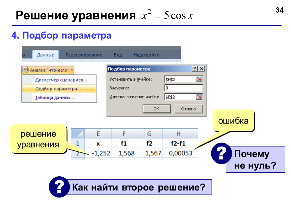Click the help question mark in dialog title
This screenshot has width=291, height=218.
click(195, 69)
